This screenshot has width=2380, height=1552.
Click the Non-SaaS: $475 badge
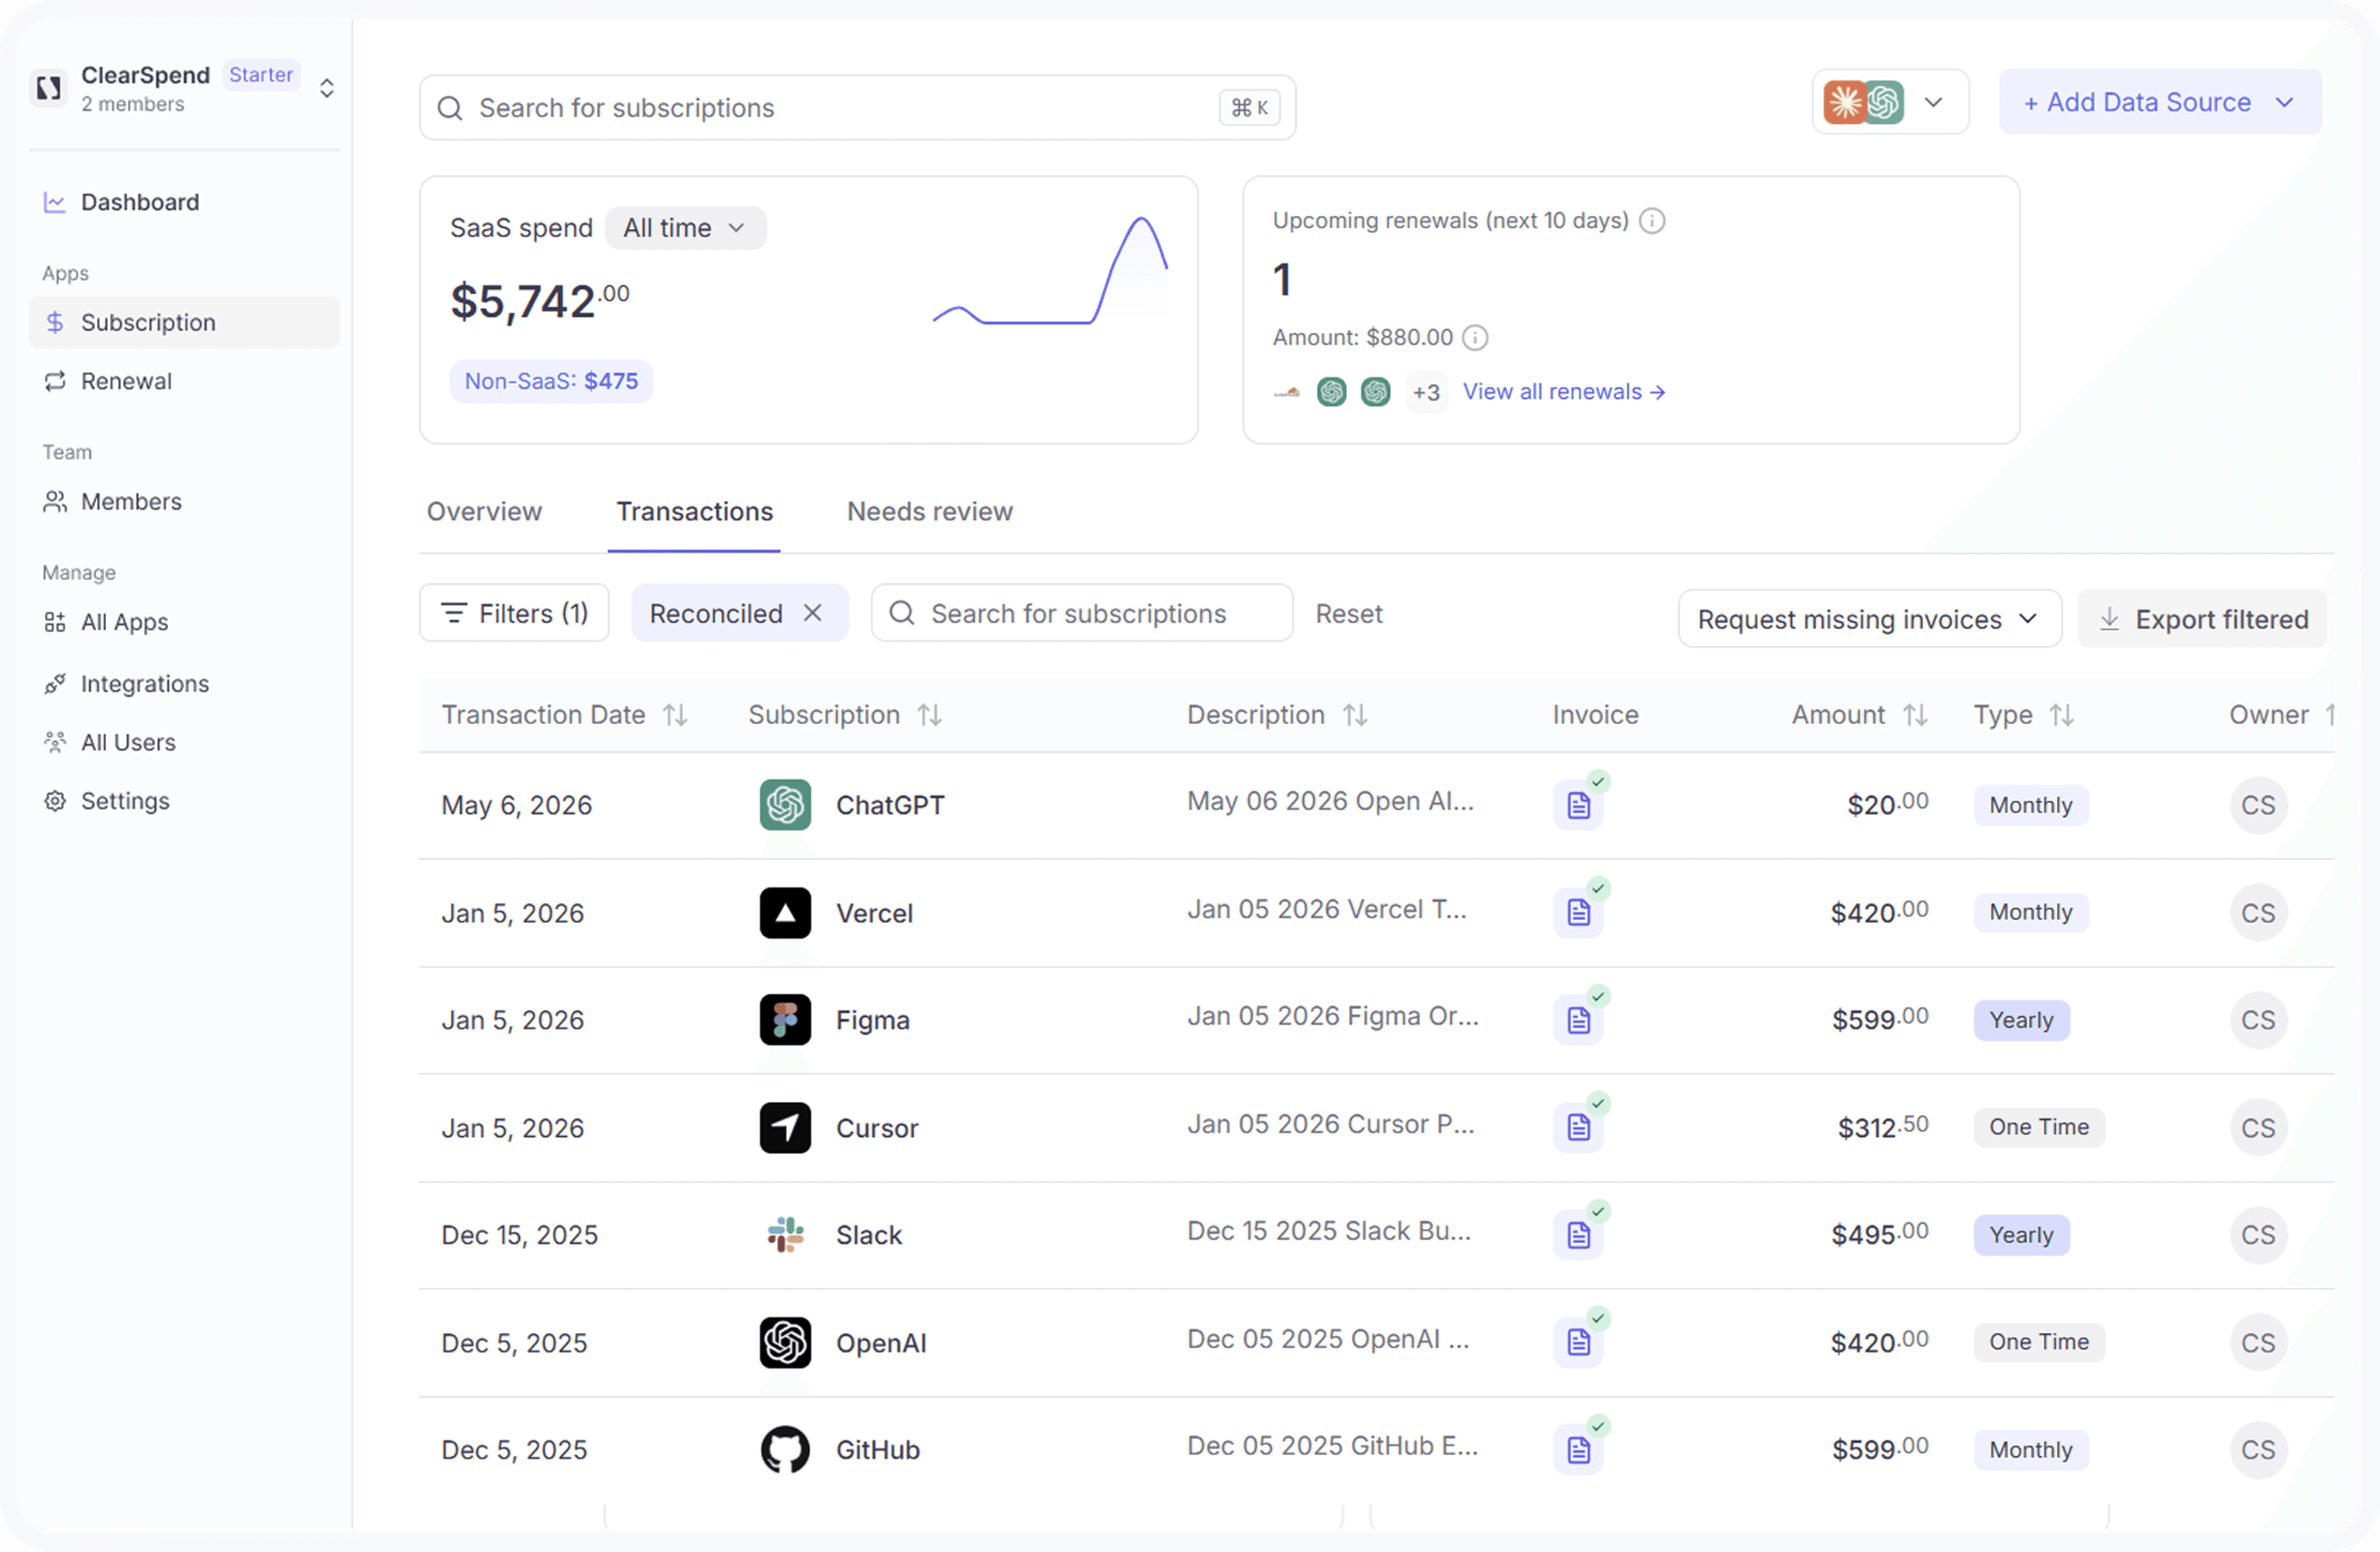pyautogui.click(x=551, y=381)
